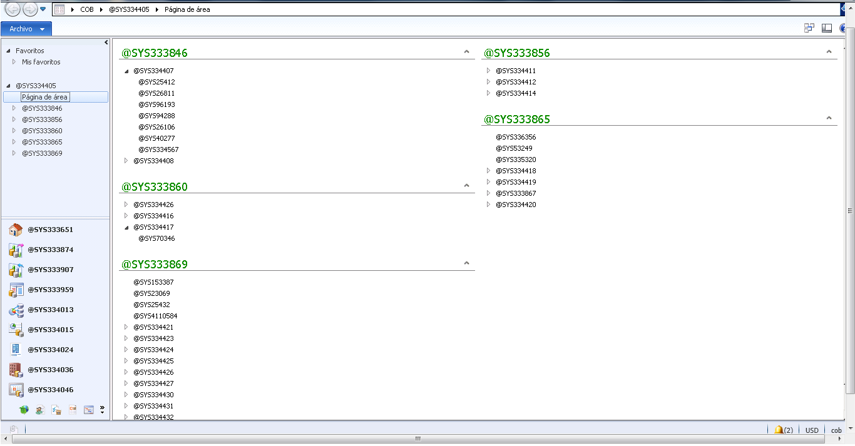Click the @SYS333907 module icon

pos(16,270)
